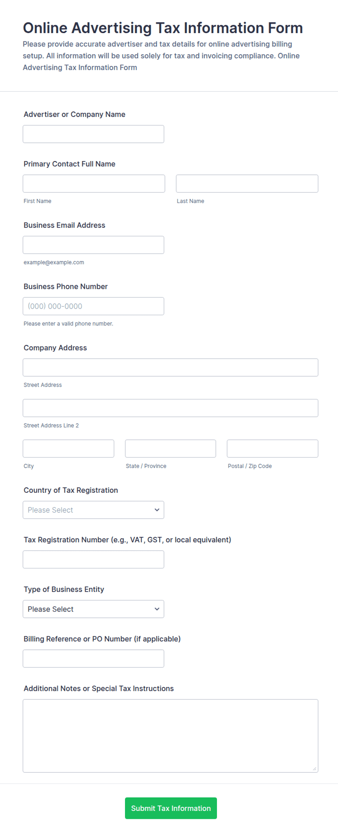Viewport: 338px width, 837px height.
Task: Expand the Type of Business Entity dropdown
Action: (93, 609)
